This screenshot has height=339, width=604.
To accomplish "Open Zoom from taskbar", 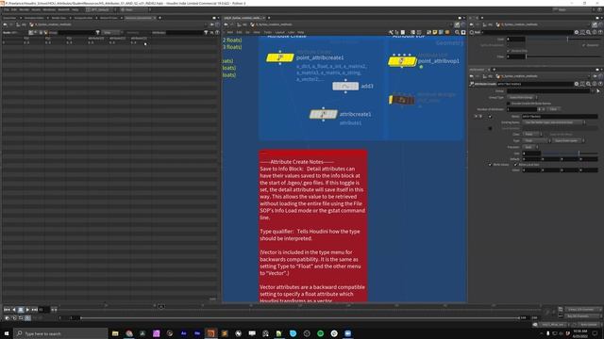I will 347,333.
